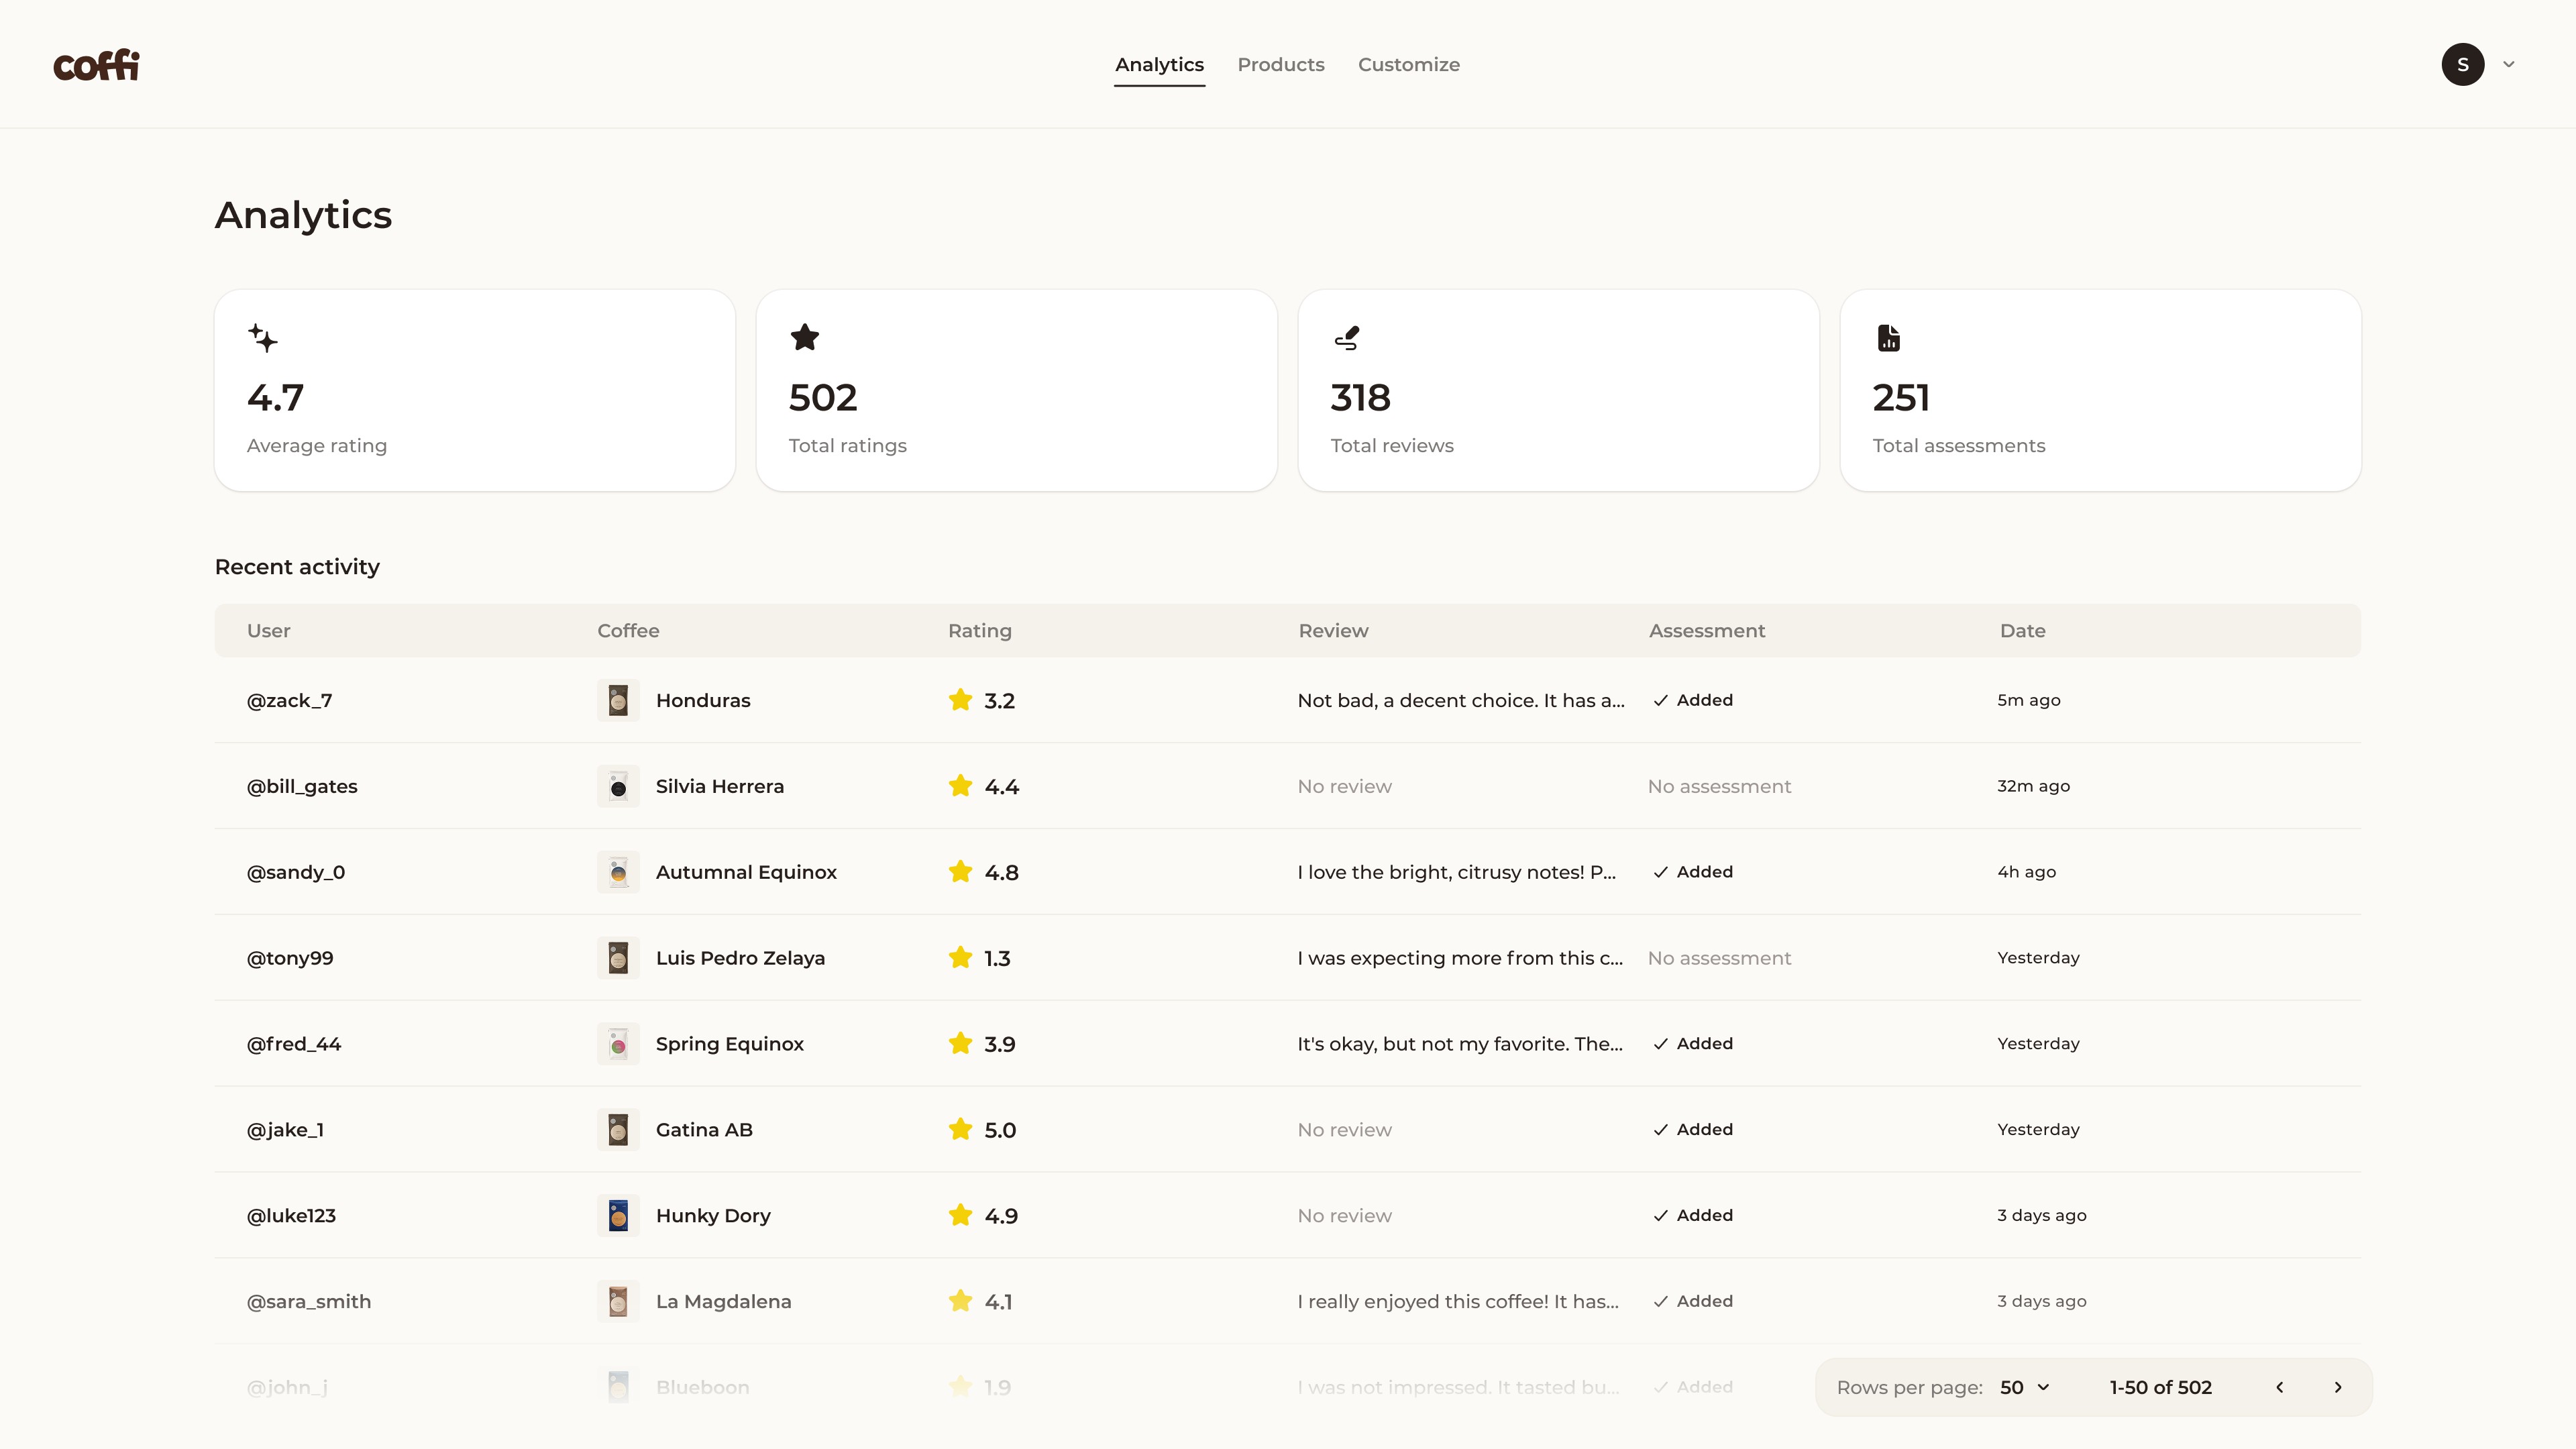Click the star icon in Total ratings card
This screenshot has height=1449, width=2576.
point(804,338)
